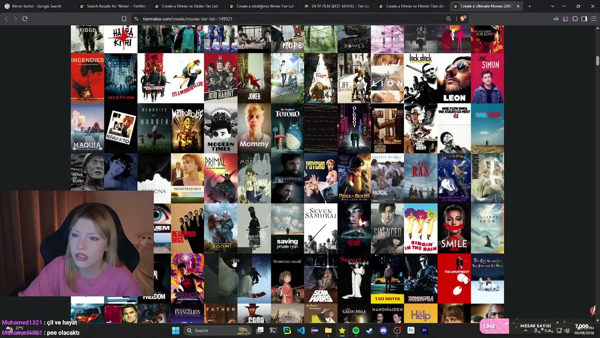600x338 pixels.
Task: Select the Inception movie poster
Action: [x=121, y=78]
